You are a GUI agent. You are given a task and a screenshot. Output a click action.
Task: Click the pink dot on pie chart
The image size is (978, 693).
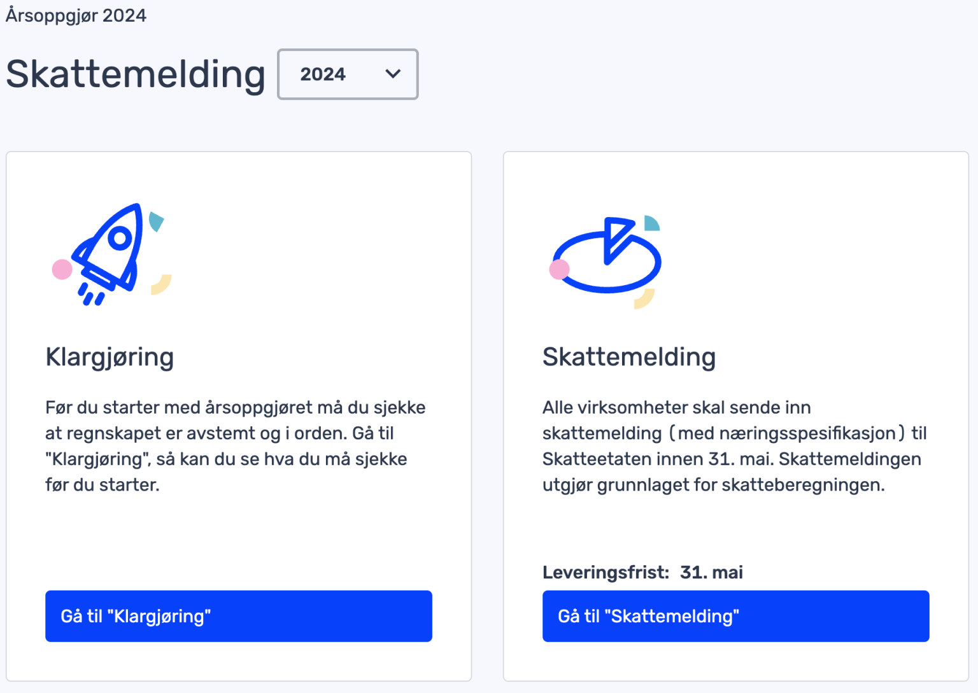point(559,270)
